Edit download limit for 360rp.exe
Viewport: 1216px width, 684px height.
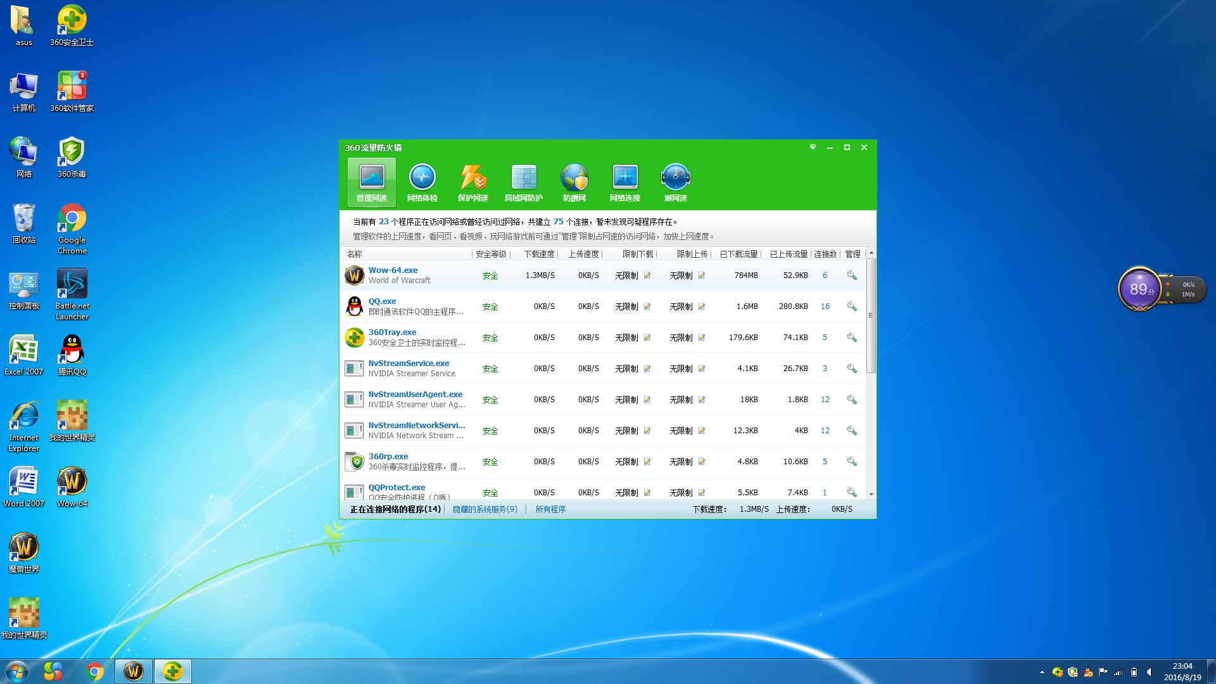tap(647, 462)
